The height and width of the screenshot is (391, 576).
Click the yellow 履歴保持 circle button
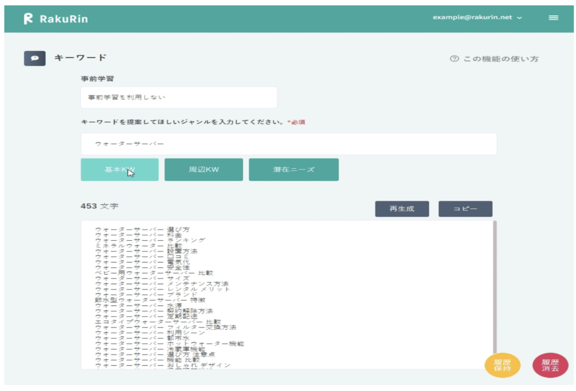click(x=502, y=365)
